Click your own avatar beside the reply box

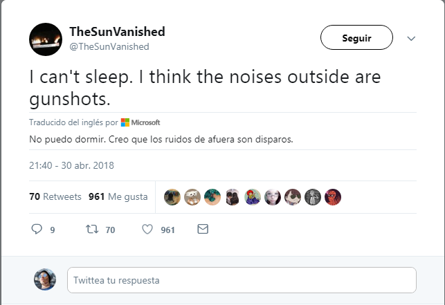(x=45, y=279)
